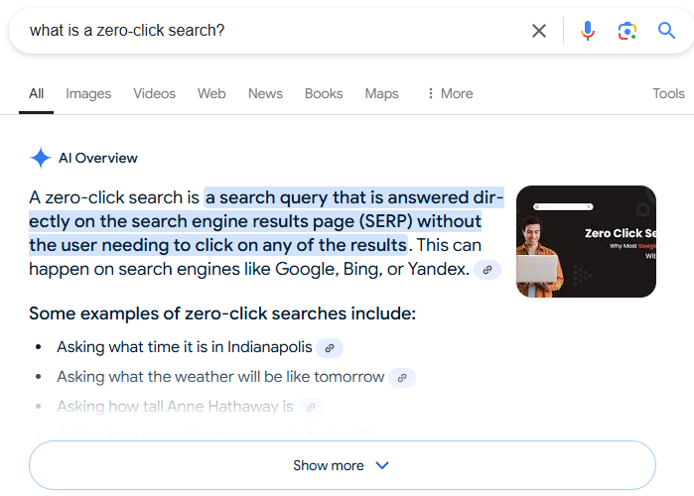This screenshot has width=694, height=496.
Task: Open Google Lens image search
Action: coord(626,31)
